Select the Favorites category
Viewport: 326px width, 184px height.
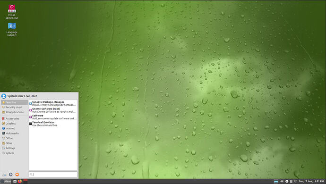tap(14, 102)
